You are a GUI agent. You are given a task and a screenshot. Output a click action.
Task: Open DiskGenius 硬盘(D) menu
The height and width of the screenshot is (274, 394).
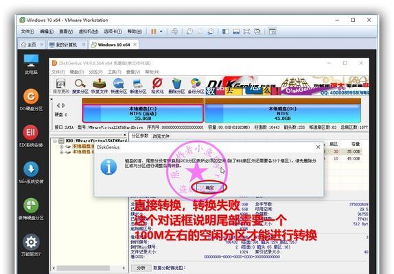pos(77,72)
